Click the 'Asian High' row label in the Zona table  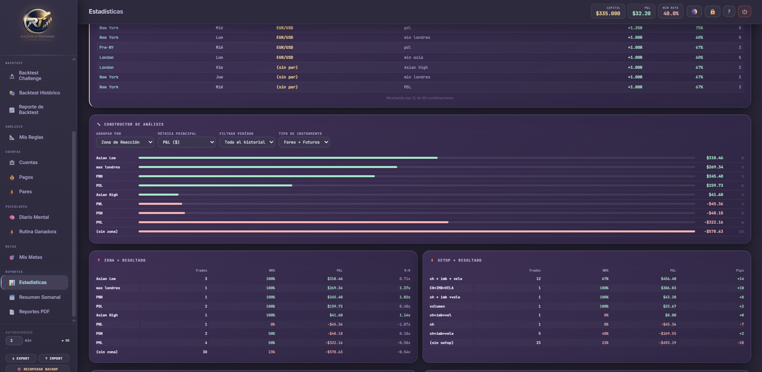107,315
